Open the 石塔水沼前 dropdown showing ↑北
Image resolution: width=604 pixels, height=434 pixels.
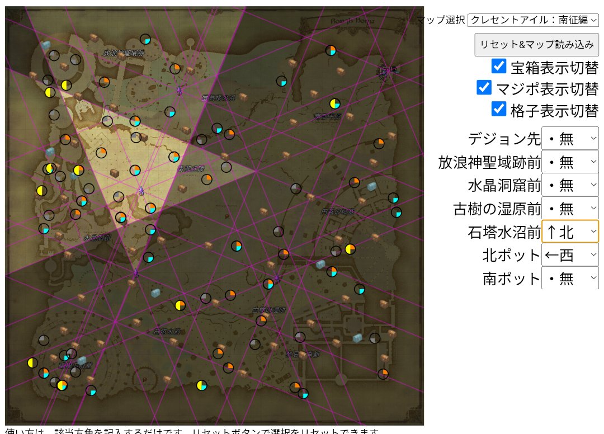click(570, 232)
